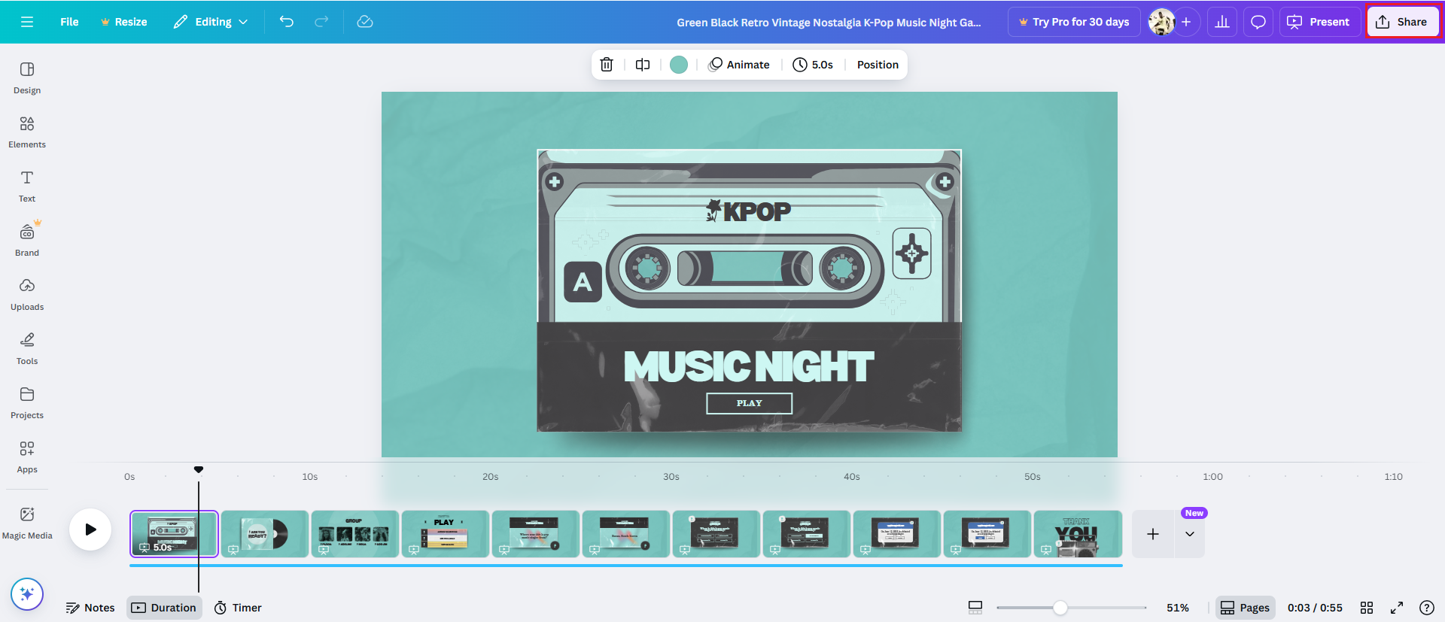Undo the last action
This screenshot has width=1445, height=622.
pos(287,22)
